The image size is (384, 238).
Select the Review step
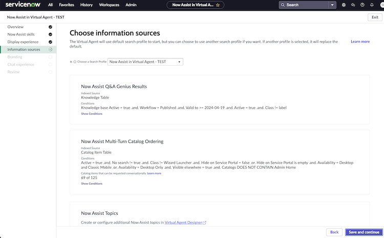(x=13, y=72)
